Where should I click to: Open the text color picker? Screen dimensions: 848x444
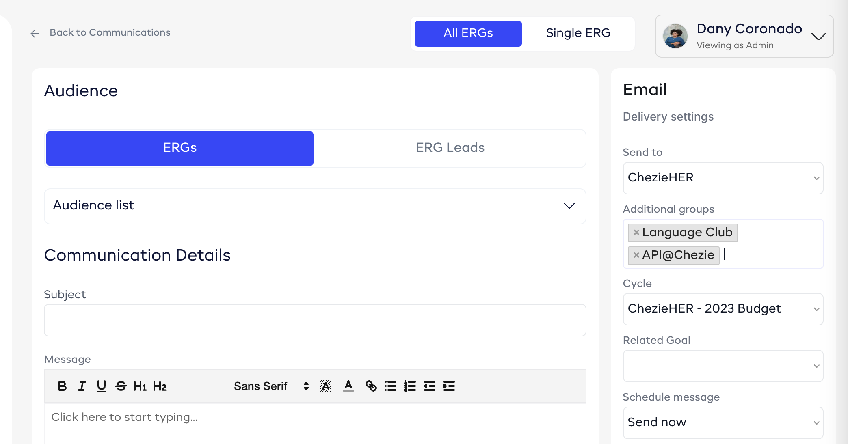point(348,386)
